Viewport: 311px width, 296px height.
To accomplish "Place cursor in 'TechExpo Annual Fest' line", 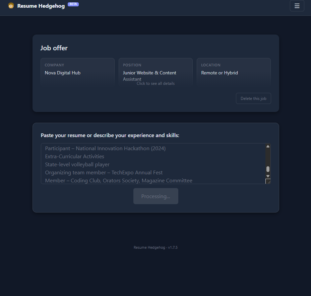I will (137, 173).
